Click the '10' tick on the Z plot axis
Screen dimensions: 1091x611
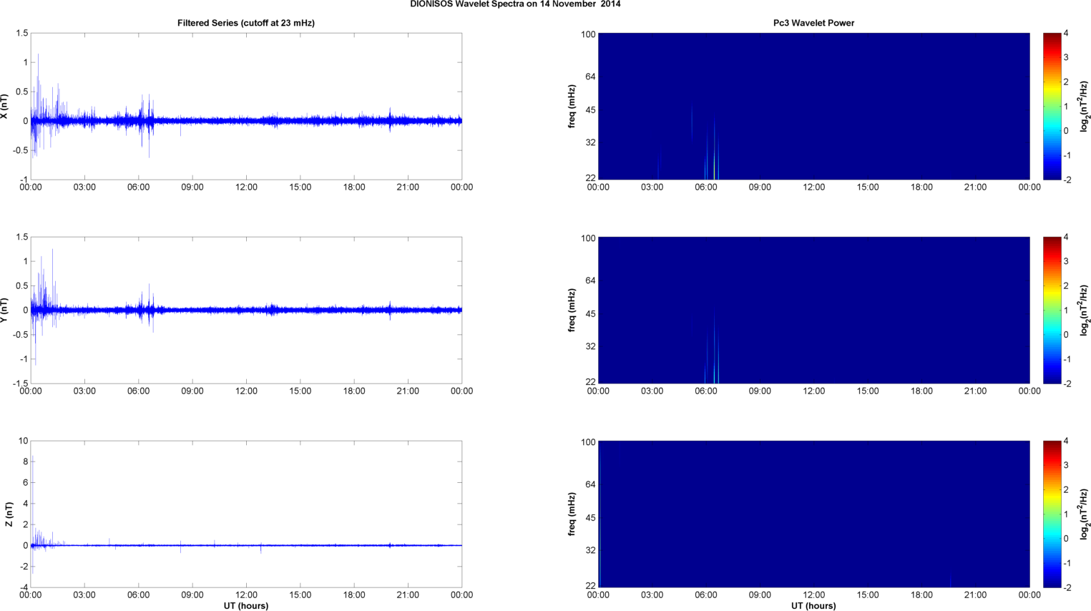click(x=24, y=441)
